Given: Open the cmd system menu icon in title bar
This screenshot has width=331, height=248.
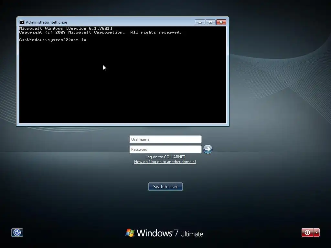Looking at the screenshot, I should point(22,22).
